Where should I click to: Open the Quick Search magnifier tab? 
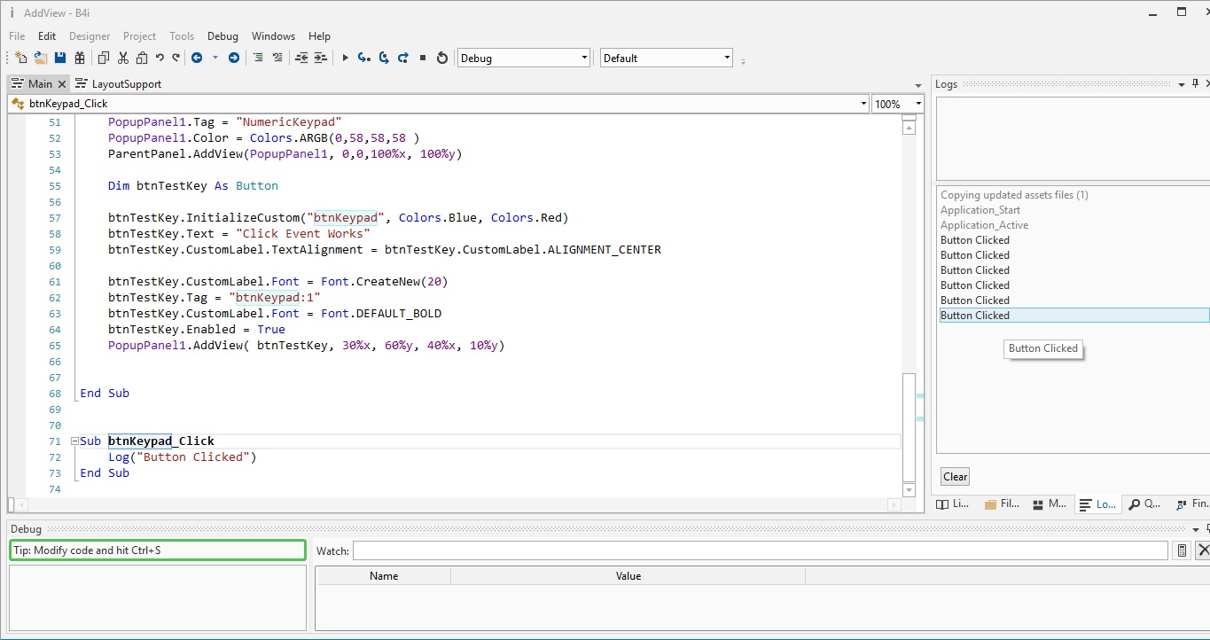click(1144, 503)
